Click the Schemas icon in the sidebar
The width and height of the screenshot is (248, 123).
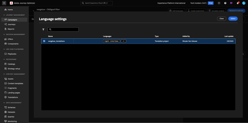tap(6, 108)
